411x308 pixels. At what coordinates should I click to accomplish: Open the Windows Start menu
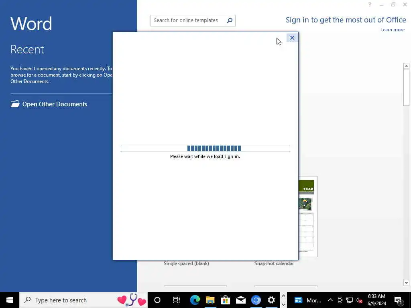(10, 300)
